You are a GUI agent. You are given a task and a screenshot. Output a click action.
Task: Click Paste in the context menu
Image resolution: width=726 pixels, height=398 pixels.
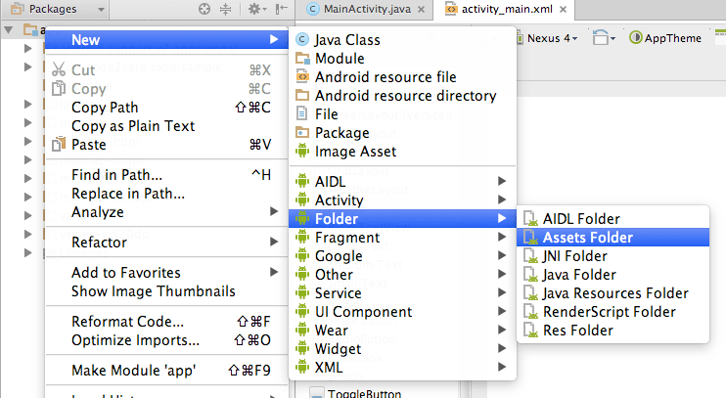tap(166, 145)
